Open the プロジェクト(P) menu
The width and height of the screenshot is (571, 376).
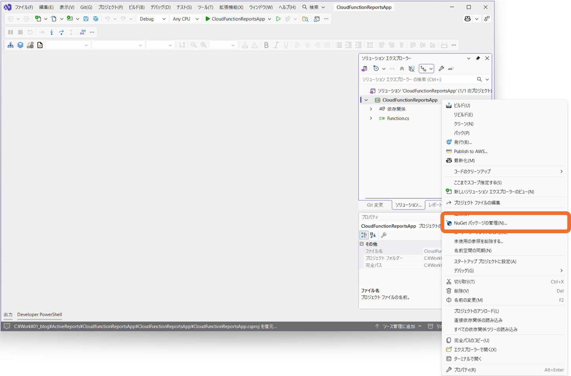(110, 7)
